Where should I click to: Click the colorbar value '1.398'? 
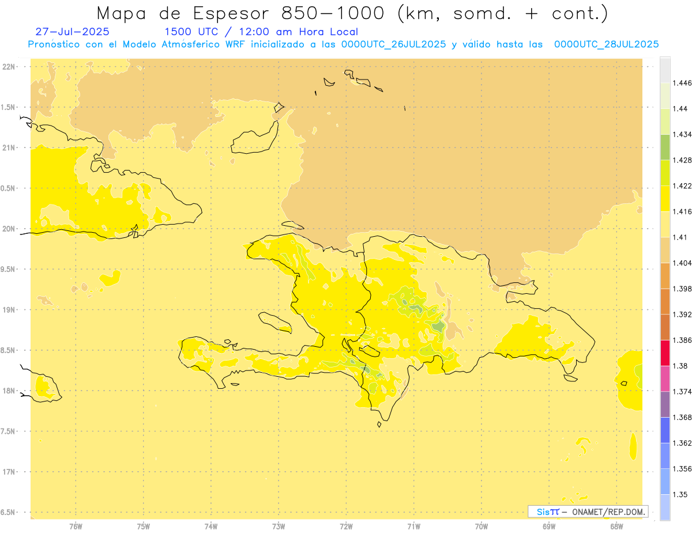[x=683, y=289]
